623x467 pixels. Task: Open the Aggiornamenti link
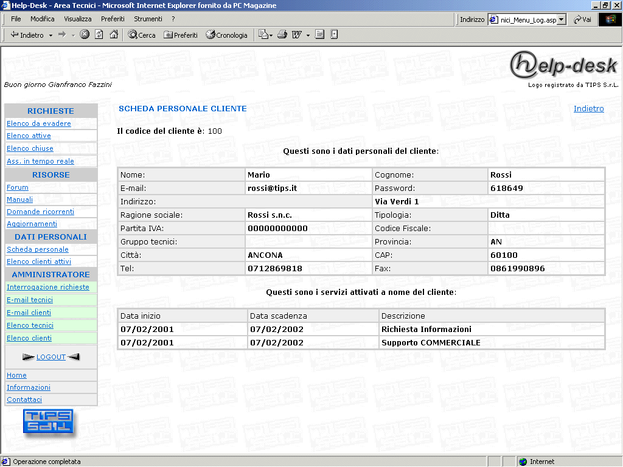pos(32,224)
